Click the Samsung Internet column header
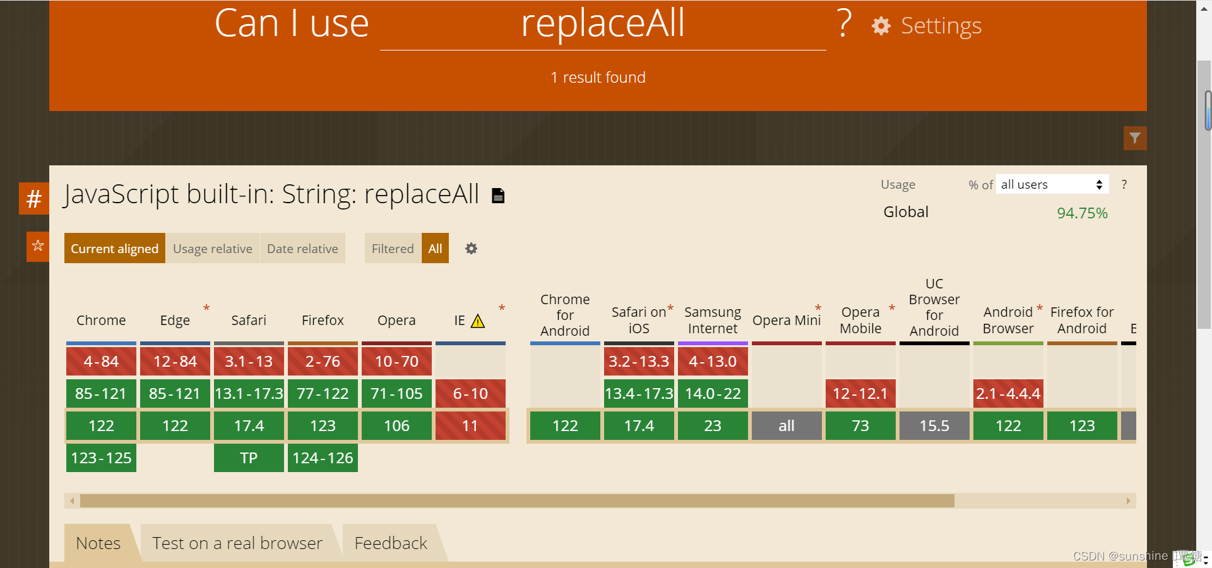 (713, 321)
